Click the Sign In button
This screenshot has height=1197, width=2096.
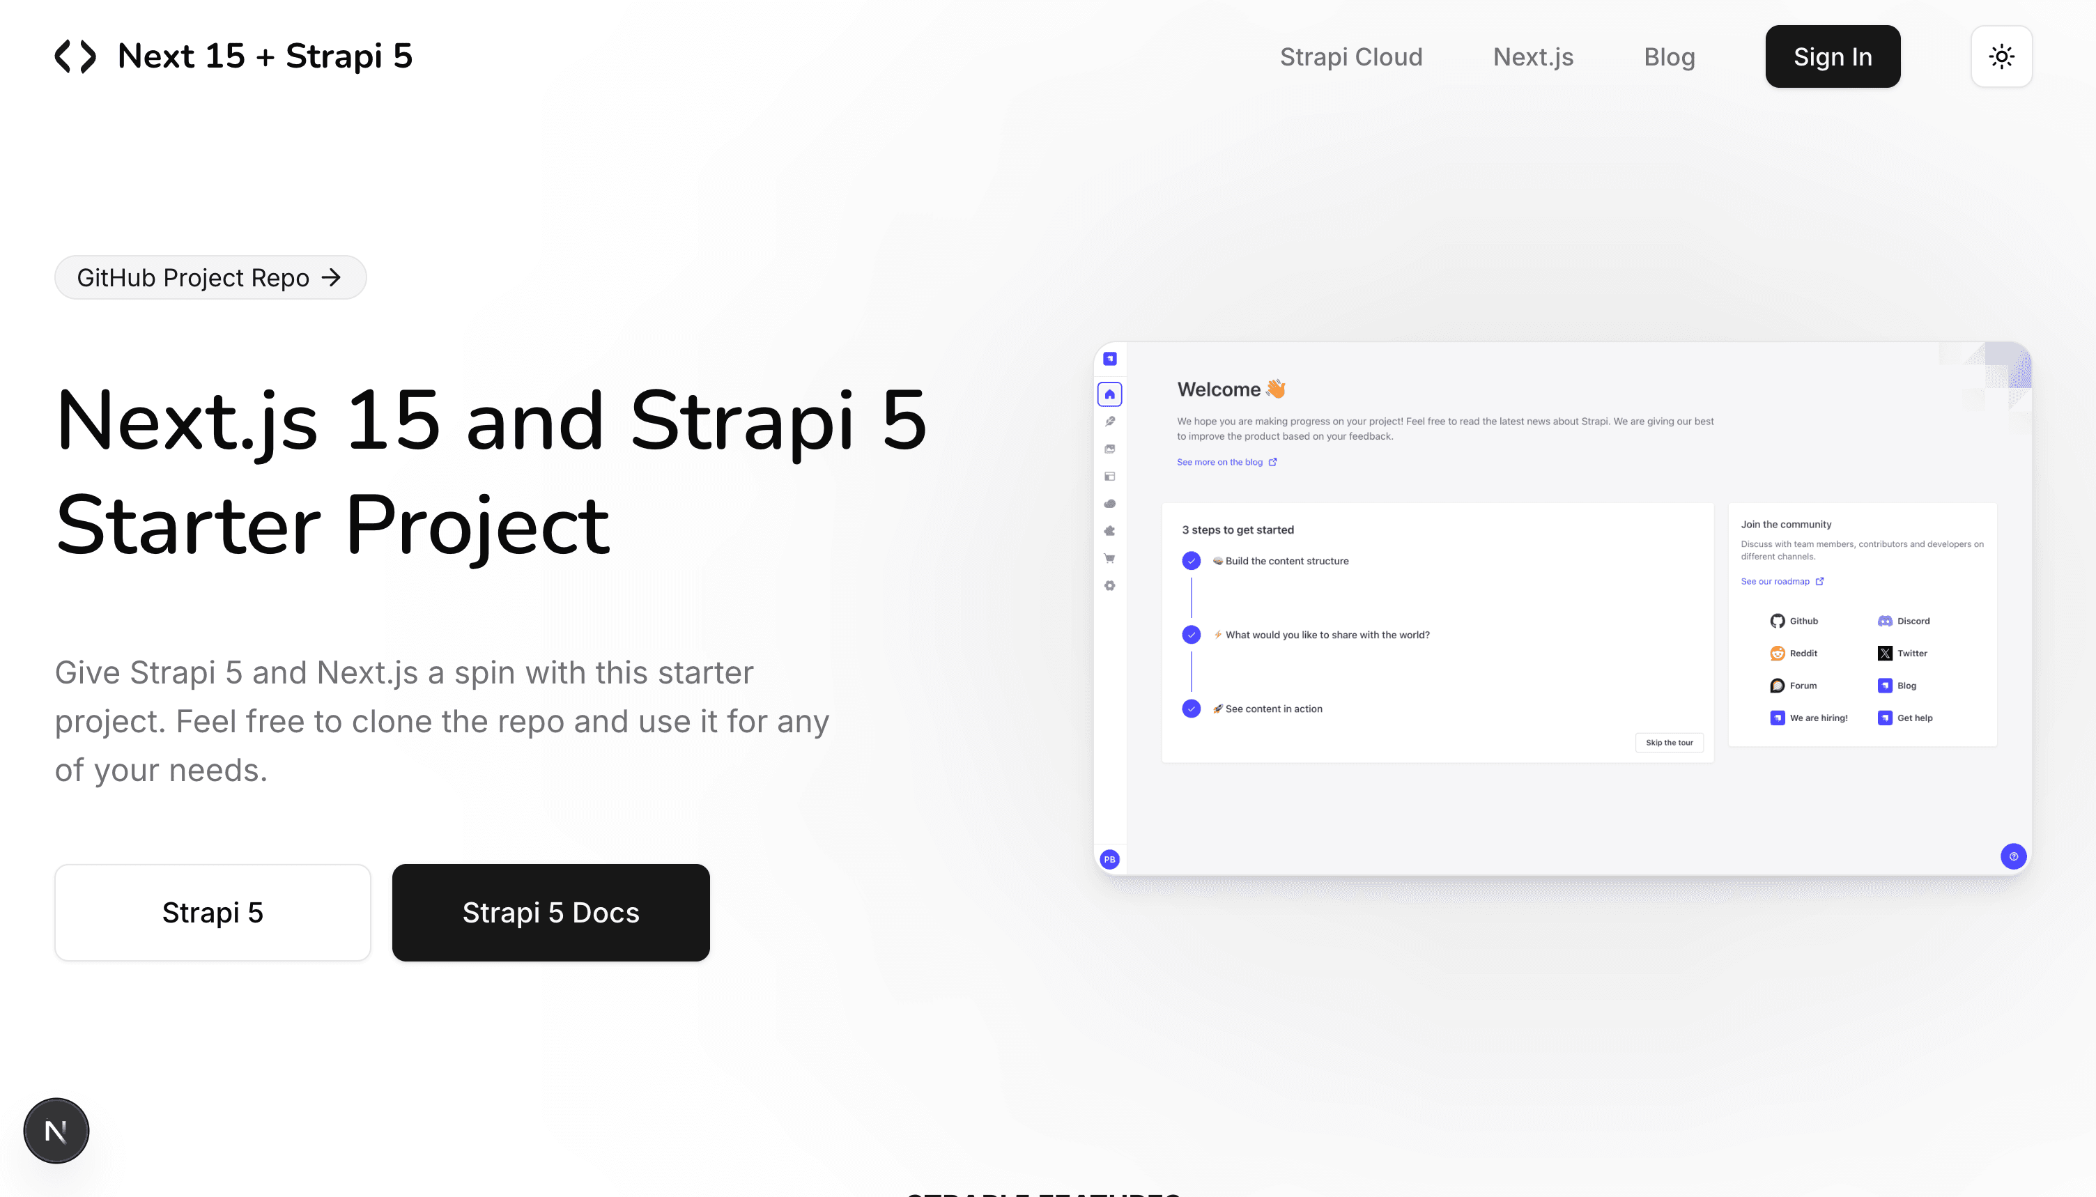coord(1832,56)
